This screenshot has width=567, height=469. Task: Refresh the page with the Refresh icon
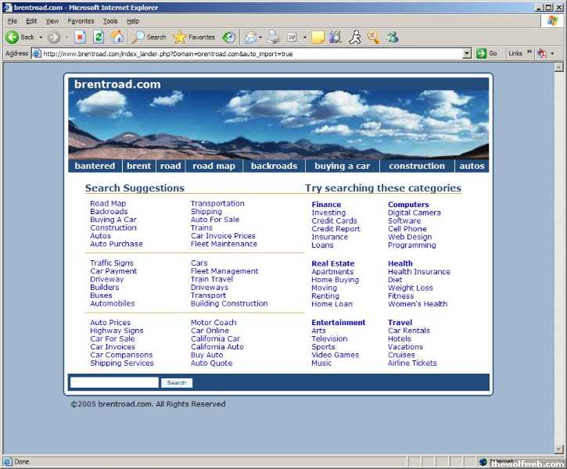point(99,37)
